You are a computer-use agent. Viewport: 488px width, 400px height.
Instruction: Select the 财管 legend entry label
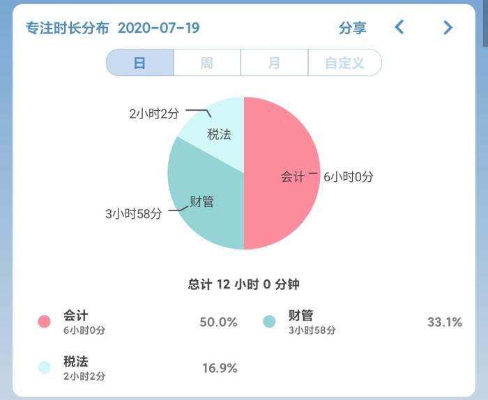(x=300, y=316)
